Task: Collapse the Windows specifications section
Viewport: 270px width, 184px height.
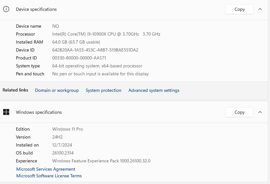Action: coord(260,112)
